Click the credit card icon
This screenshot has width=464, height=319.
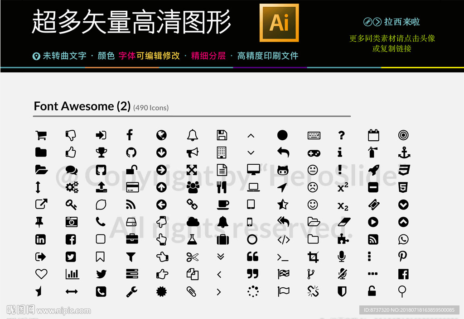(x=133, y=187)
